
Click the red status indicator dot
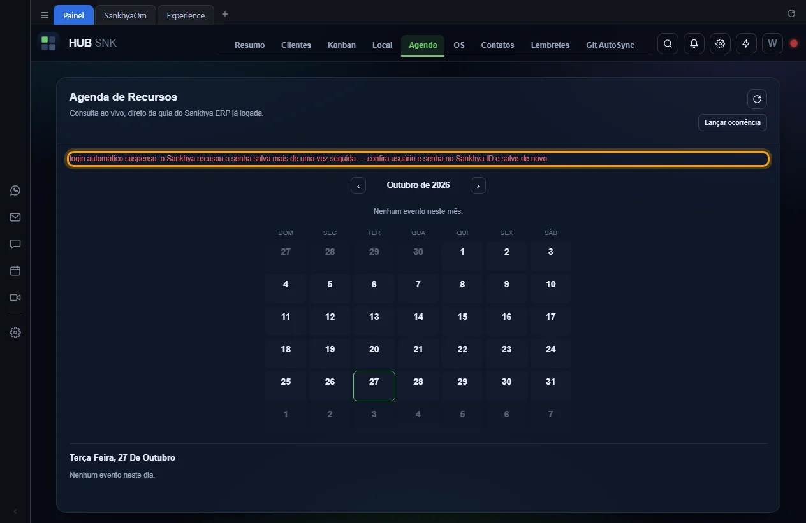[x=794, y=43]
